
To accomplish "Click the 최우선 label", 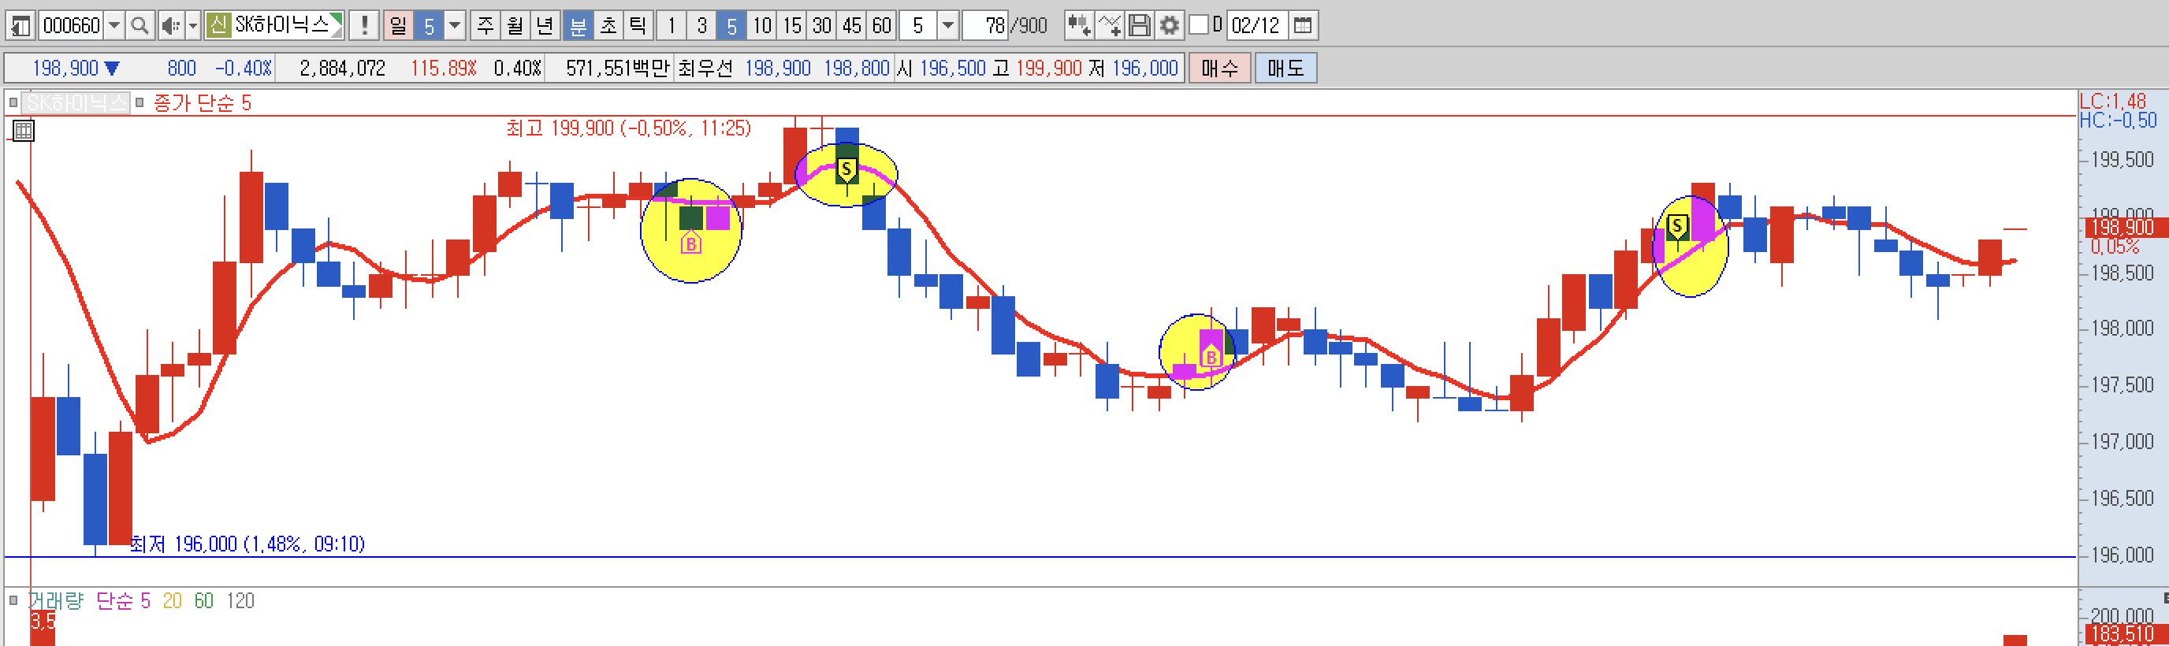I will tap(705, 68).
